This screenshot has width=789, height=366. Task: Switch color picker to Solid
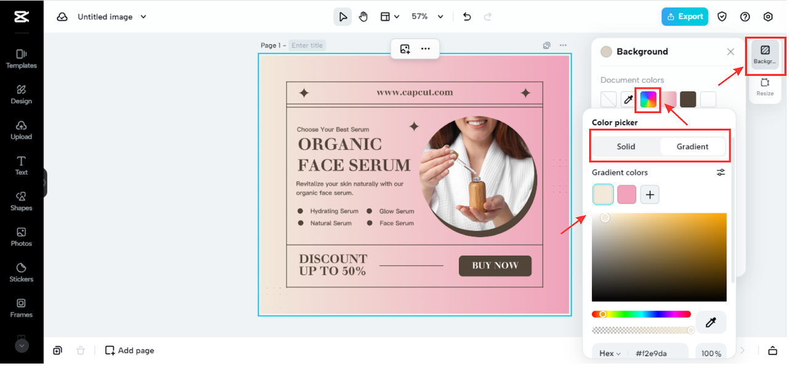(x=626, y=146)
